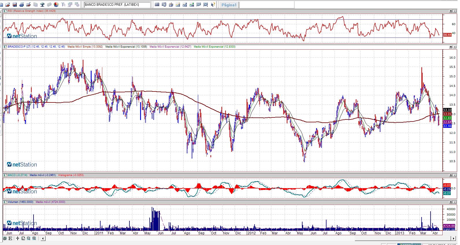Open a file with the folder icon
The image size is (460, 245).
[x=8, y=5]
